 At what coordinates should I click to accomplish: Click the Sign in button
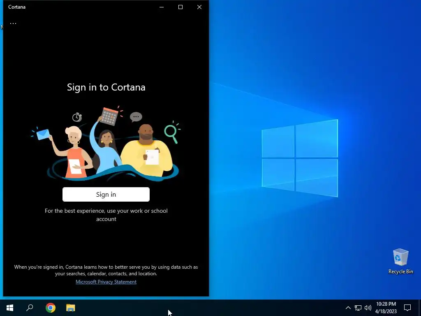coord(106,194)
